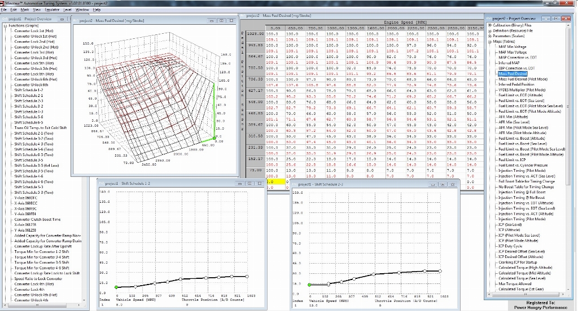
Task: Select MAF Min Voltage map
Action: coord(513,47)
